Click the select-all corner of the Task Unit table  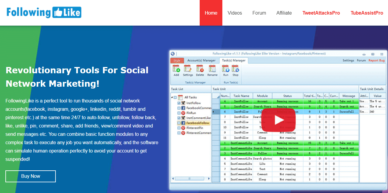point(216,96)
